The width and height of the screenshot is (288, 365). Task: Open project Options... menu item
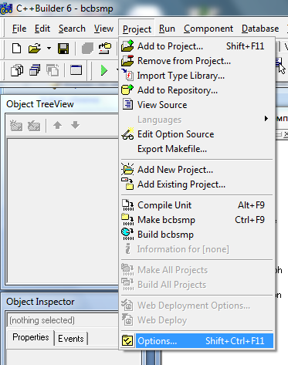click(x=197, y=341)
